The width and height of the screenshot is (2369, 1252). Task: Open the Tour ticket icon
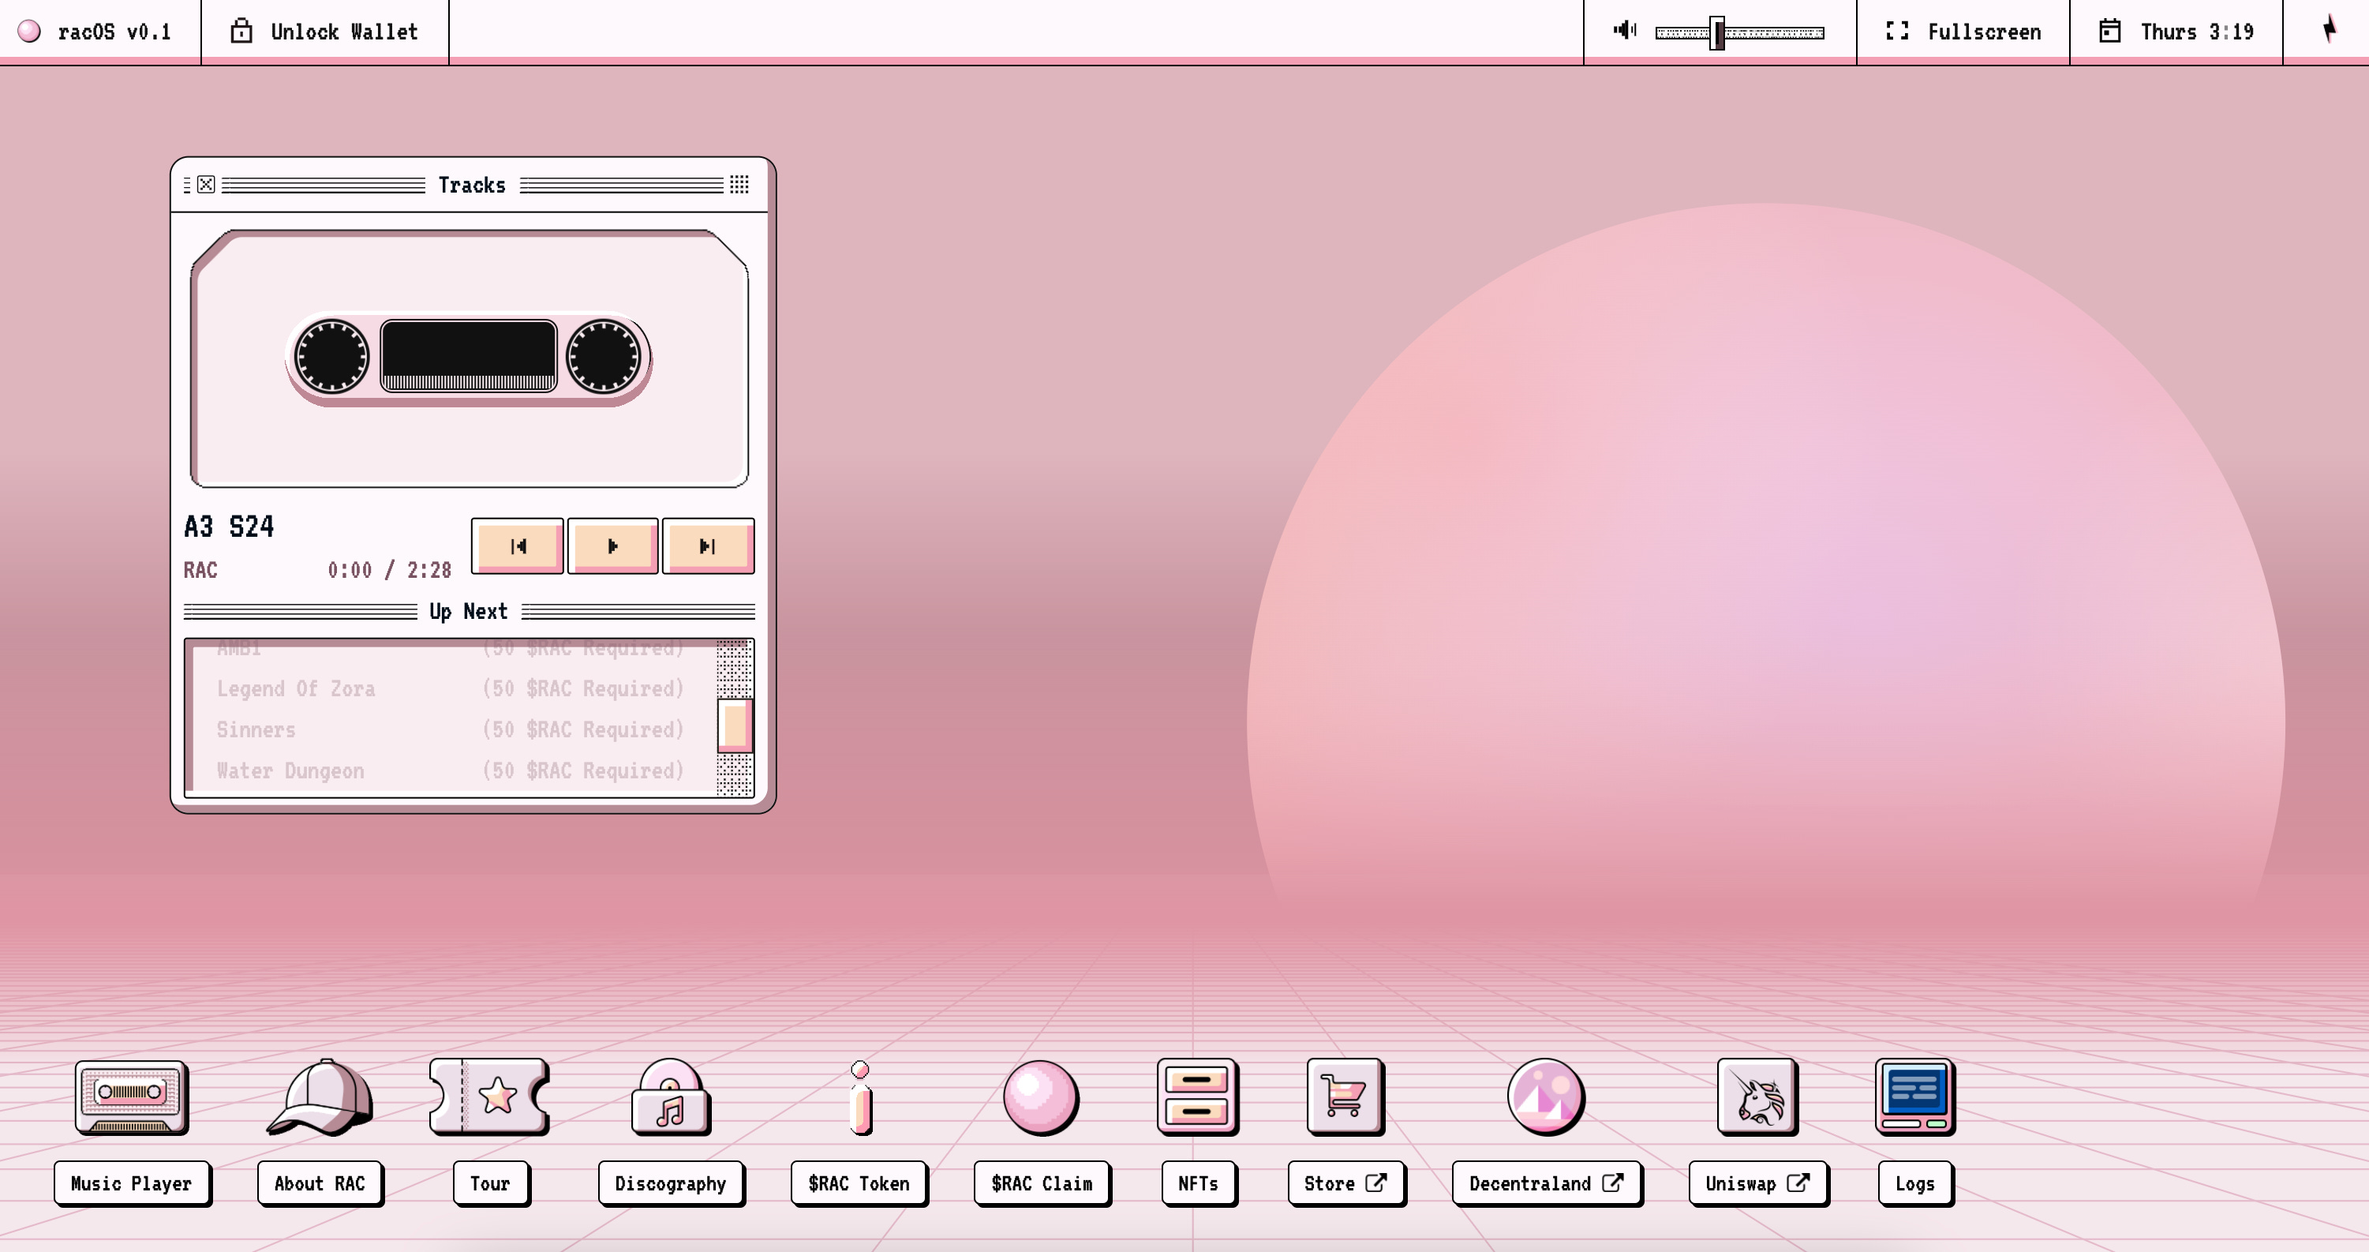489,1096
